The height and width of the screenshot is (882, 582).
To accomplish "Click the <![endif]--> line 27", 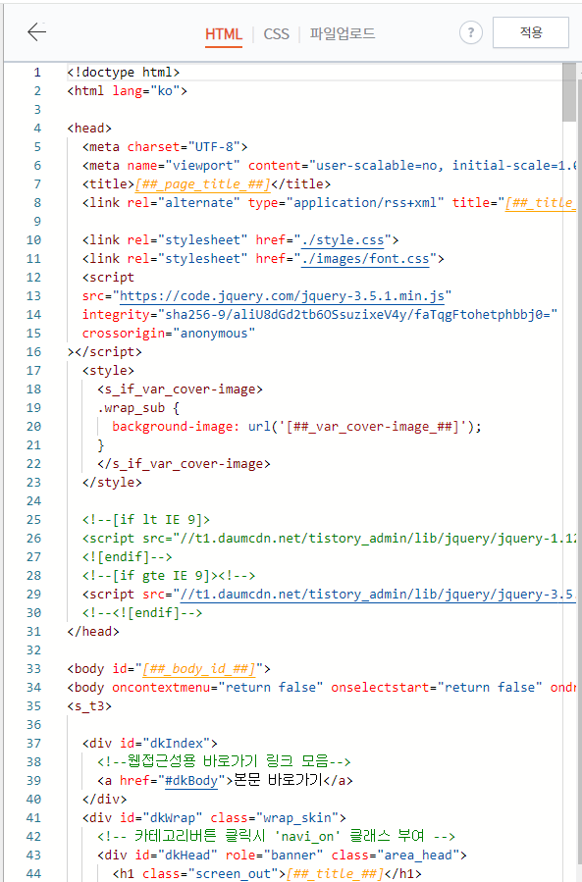I will coord(128,557).
